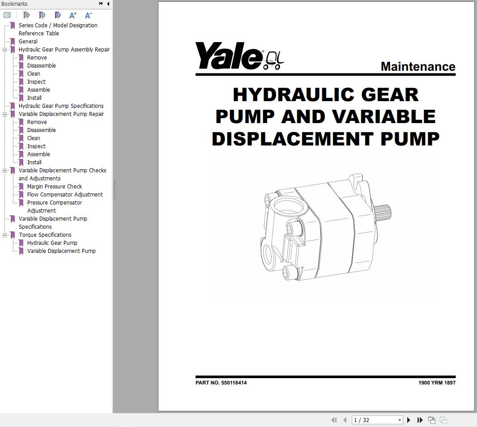Open Disassemble under Hydraulic Gear Pump Repair
This screenshot has width=477, height=427.
(41, 65)
